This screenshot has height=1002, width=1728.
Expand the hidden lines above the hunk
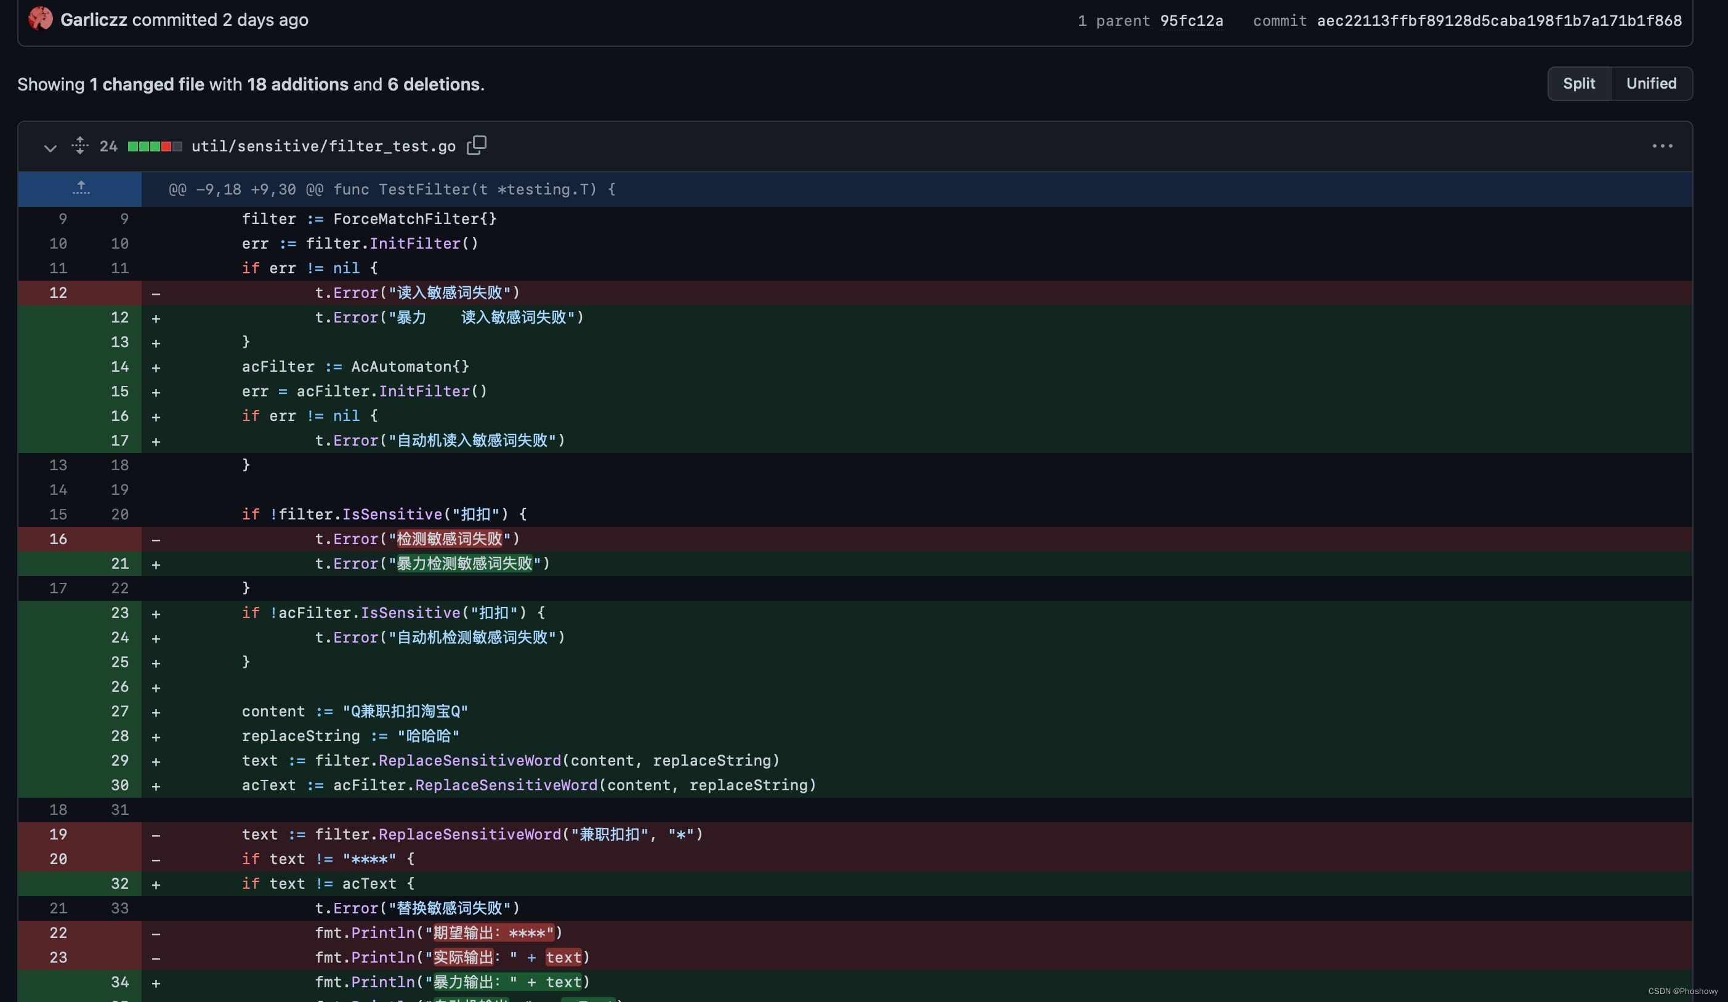click(x=80, y=188)
